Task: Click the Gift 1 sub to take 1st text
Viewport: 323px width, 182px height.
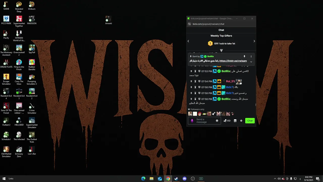Action: tap(225, 43)
